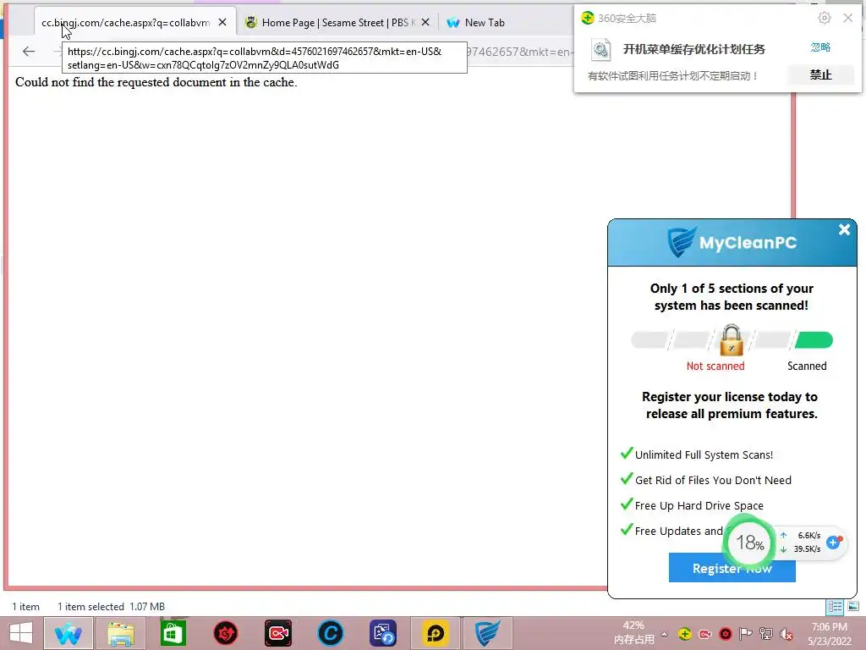Open File Explorer from the taskbar
Image resolution: width=866 pixels, height=650 pixels.
point(121,633)
